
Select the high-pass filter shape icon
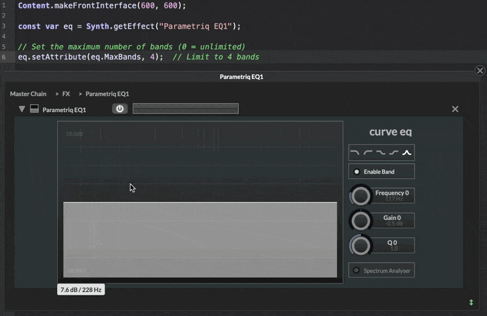tap(368, 153)
